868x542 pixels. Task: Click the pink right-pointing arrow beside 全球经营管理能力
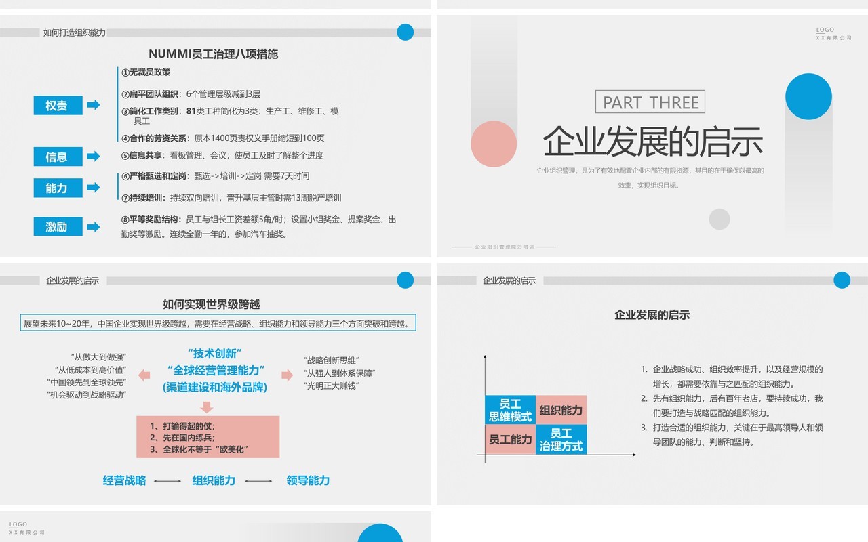point(287,375)
